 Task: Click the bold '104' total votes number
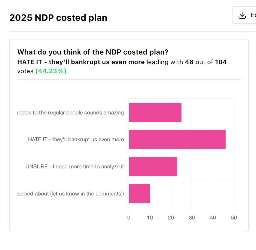click(x=221, y=62)
